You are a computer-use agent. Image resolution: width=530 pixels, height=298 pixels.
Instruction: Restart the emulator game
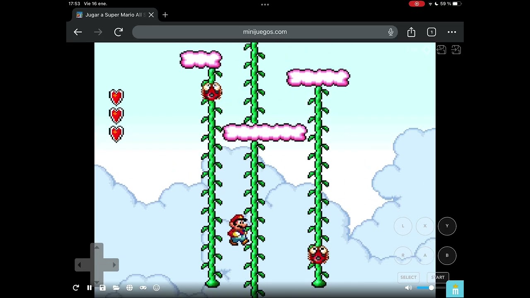(x=76, y=288)
